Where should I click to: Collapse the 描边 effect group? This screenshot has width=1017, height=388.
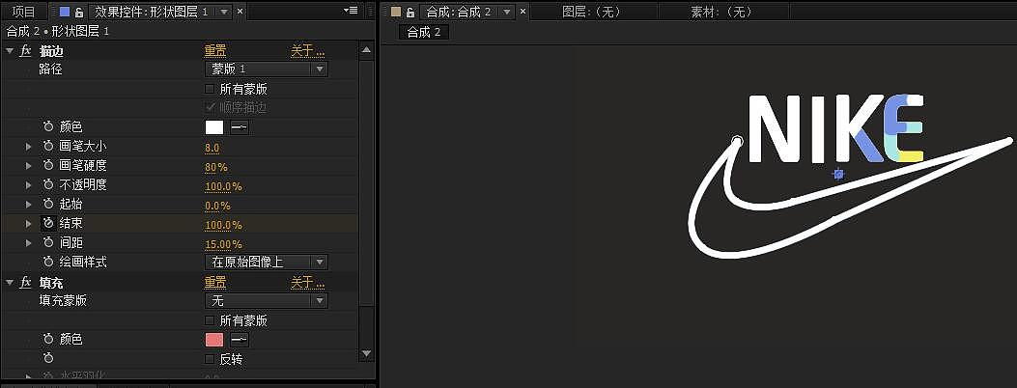[x=10, y=50]
